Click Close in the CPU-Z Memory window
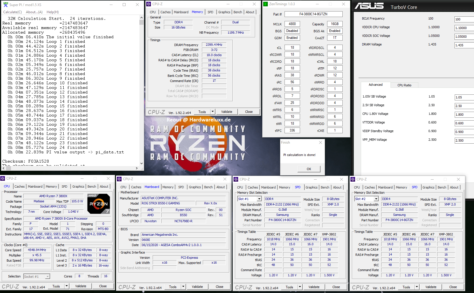Screen dimensions: 474x293 tap(249, 112)
